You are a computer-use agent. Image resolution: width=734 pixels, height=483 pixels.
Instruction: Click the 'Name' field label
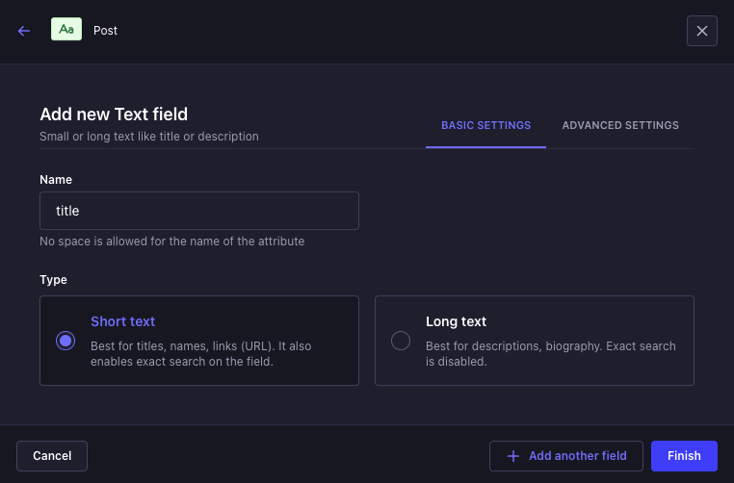tap(56, 180)
